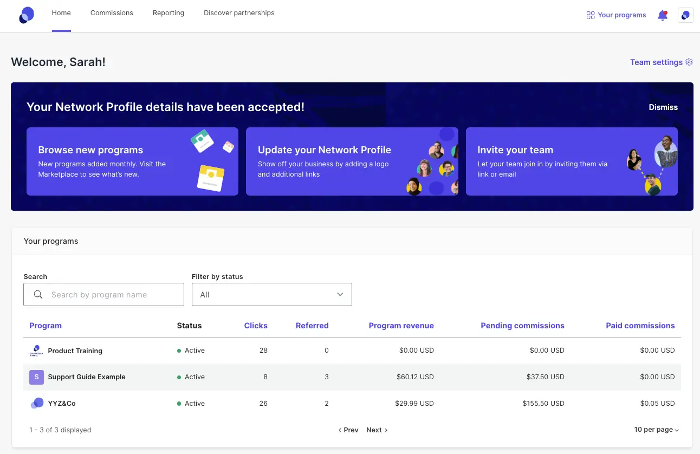Open the account avatar menu
The height and width of the screenshot is (454, 700).
coord(685,15)
